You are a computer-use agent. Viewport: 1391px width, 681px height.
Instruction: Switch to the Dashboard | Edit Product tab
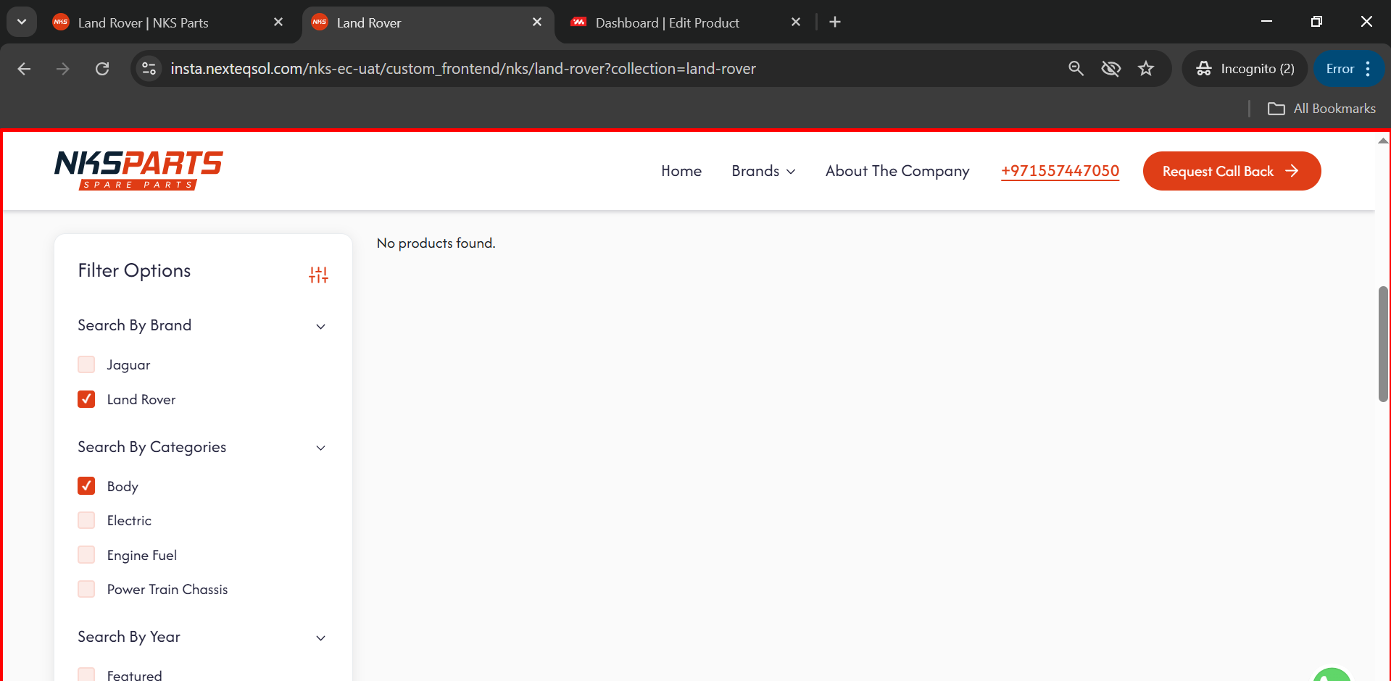(x=667, y=22)
